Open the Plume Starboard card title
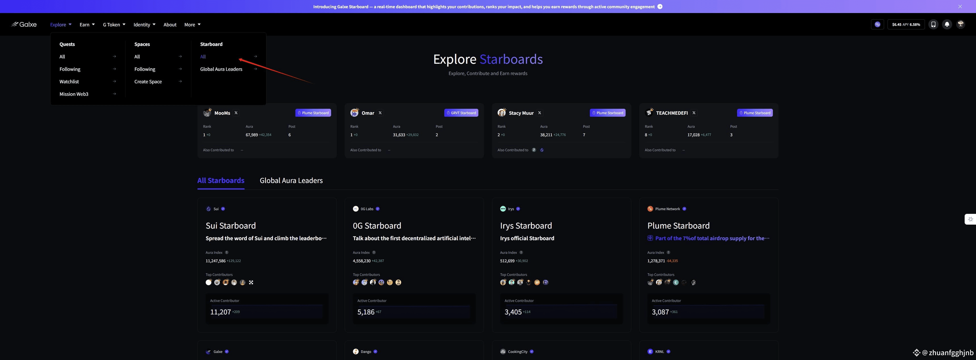The width and height of the screenshot is (976, 360). tap(679, 226)
